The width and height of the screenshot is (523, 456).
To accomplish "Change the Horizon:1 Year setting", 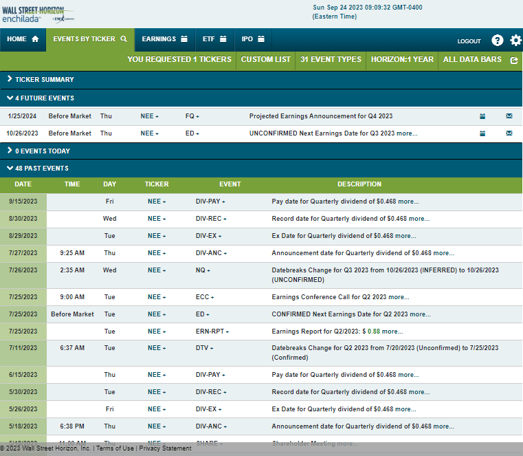I will (402, 60).
